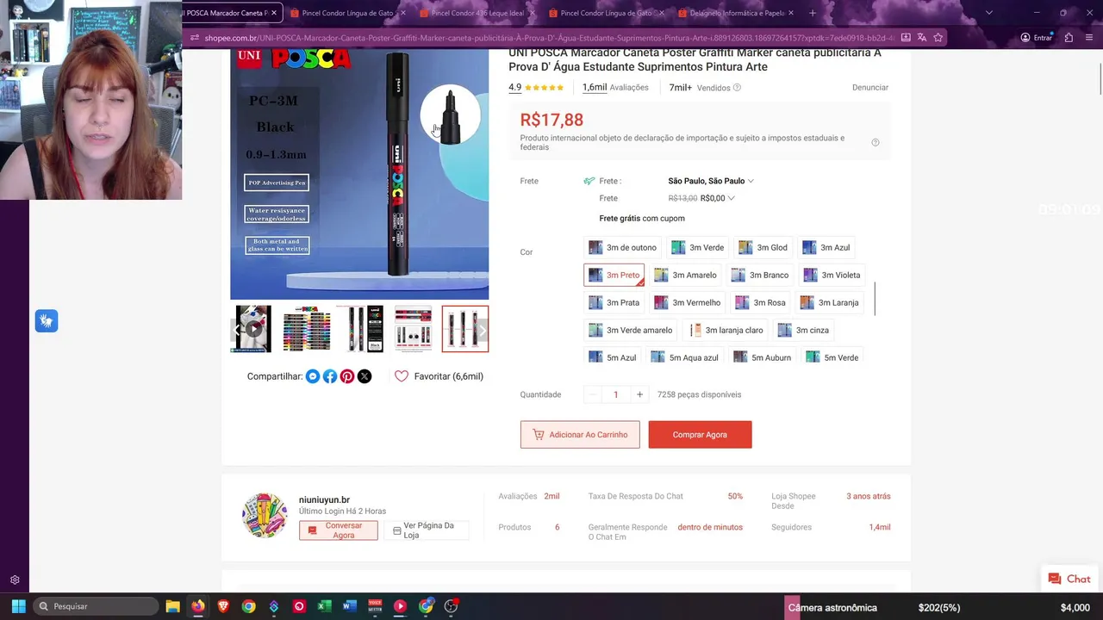Viewport: 1103px width, 620px height.
Task: Select color option 3m laranja claro
Action: 726,331
